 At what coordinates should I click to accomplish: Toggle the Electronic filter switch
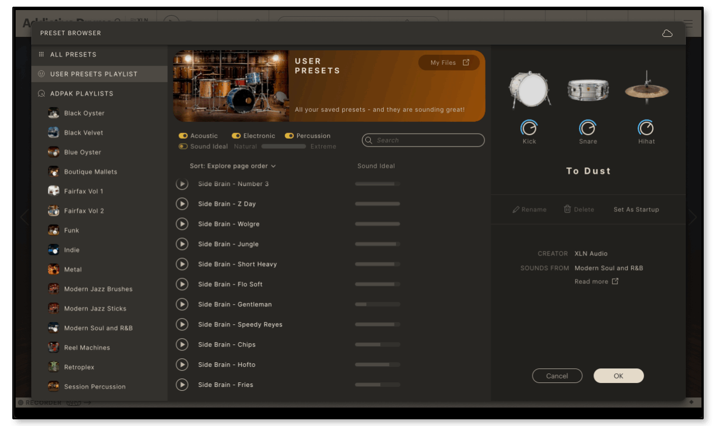[x=236, y=136]
